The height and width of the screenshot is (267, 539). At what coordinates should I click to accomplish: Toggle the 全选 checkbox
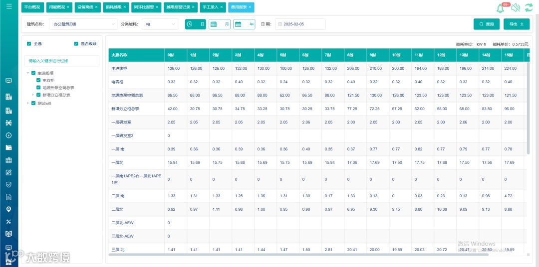pos(29,44)
